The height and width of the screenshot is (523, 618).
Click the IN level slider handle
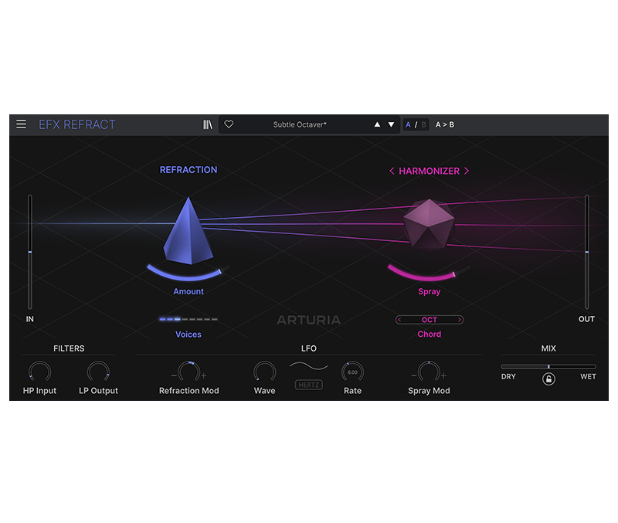30,252
